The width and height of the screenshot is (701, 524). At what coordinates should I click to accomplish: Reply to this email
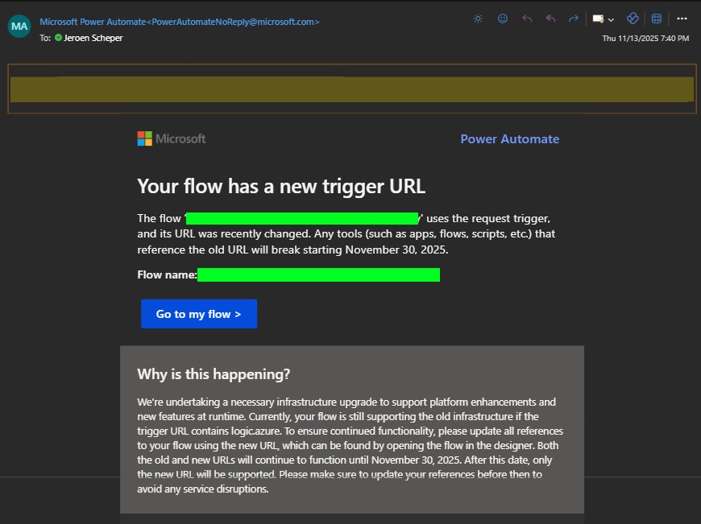coord(526,18)
